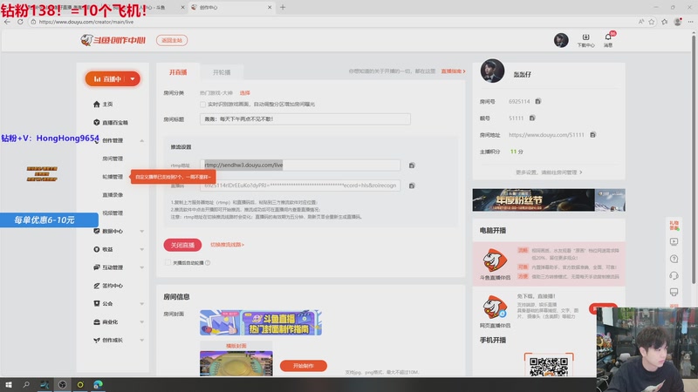Enable 实时识别游戏画面 checkbox
698x392 pixels.
click(203, 104)
